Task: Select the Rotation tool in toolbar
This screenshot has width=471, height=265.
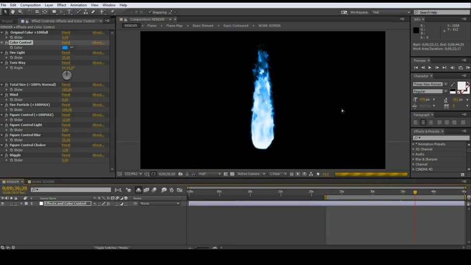Action: point(30,12)
